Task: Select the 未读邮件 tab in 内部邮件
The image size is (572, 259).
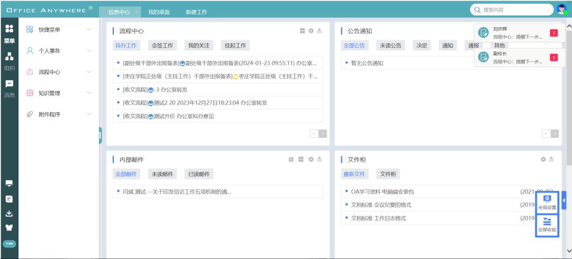Action: 163,174
